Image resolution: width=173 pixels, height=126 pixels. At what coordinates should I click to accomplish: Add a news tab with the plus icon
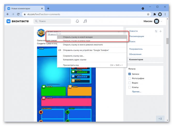pyautogui.click(x=161, y=31)
